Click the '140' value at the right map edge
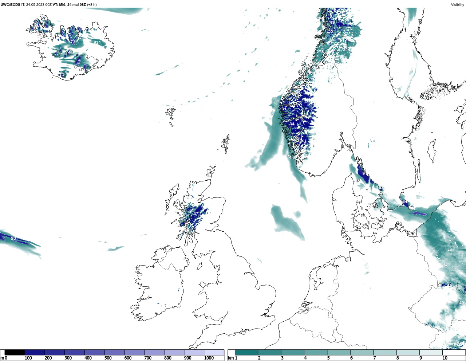Viewport: 466px width, 361px height. point(461,303)
